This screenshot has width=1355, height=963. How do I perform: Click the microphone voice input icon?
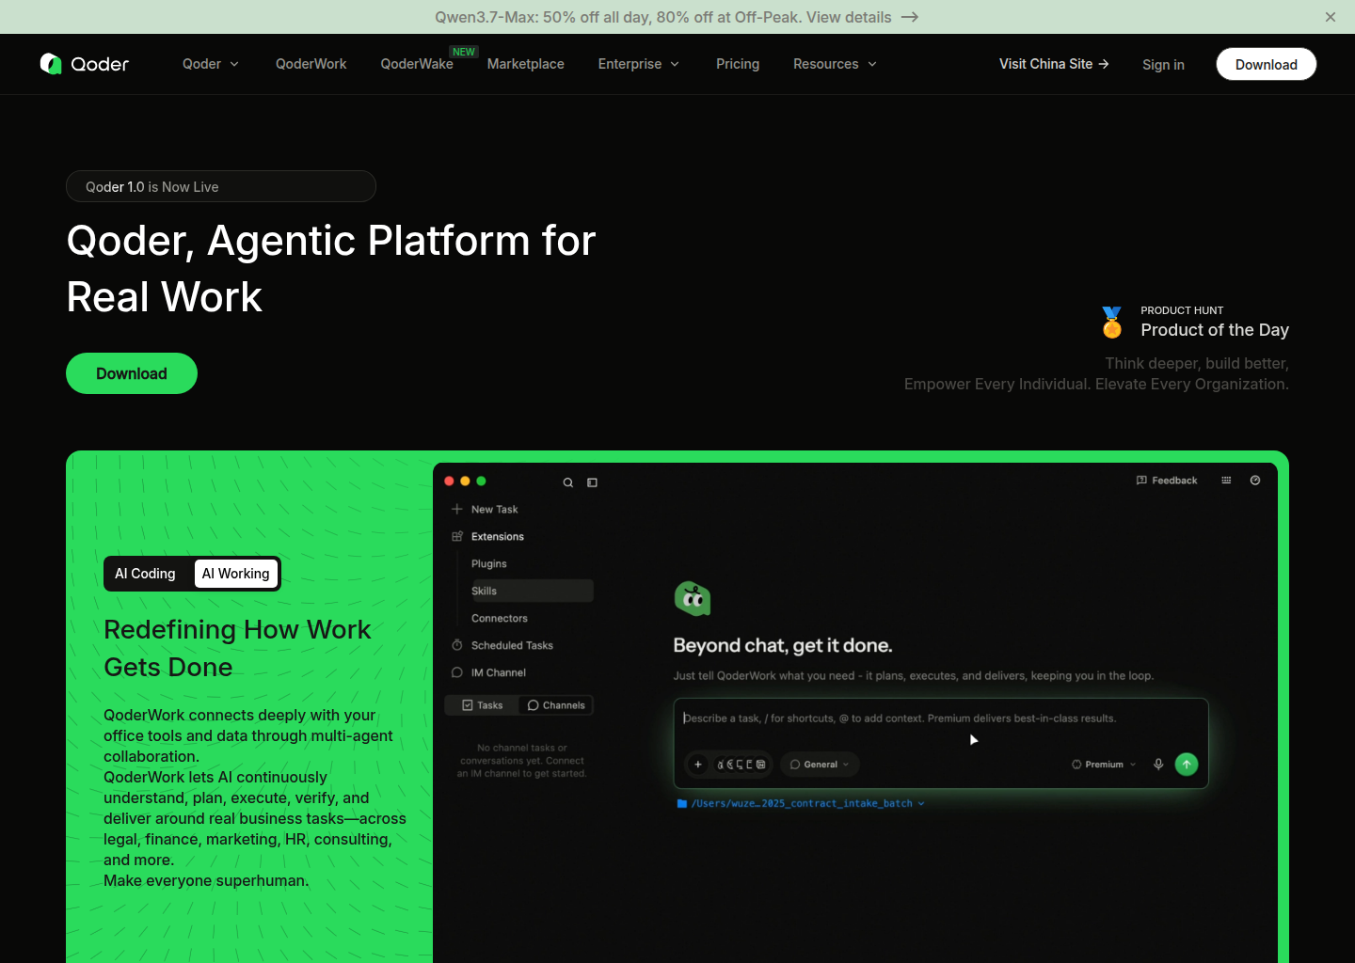point(1158,765)
